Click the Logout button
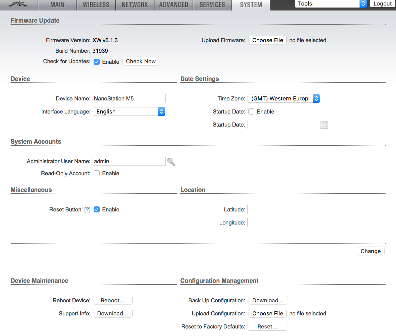The height and width of the screenshot is (336, 396). 382,4
